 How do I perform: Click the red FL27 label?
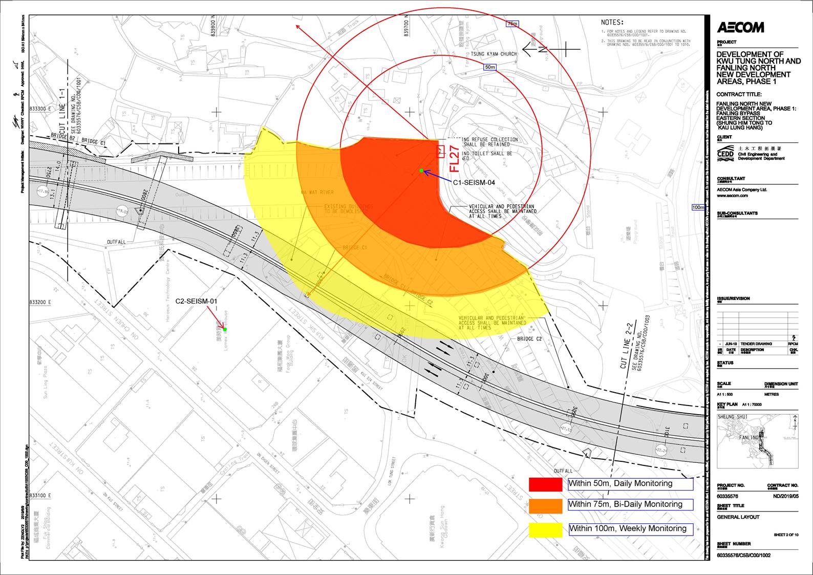click(454, 158)
